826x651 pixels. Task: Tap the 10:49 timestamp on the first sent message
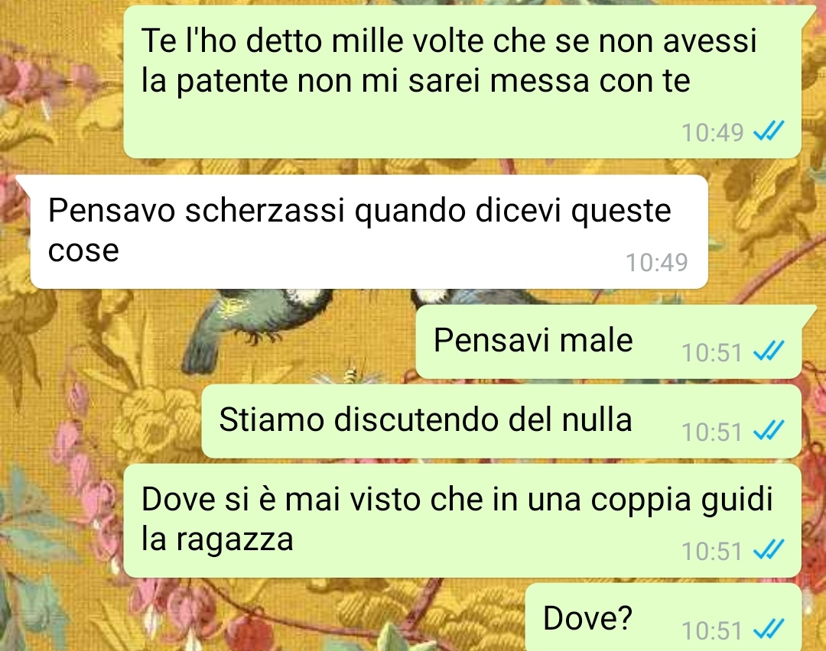[712, 132]
